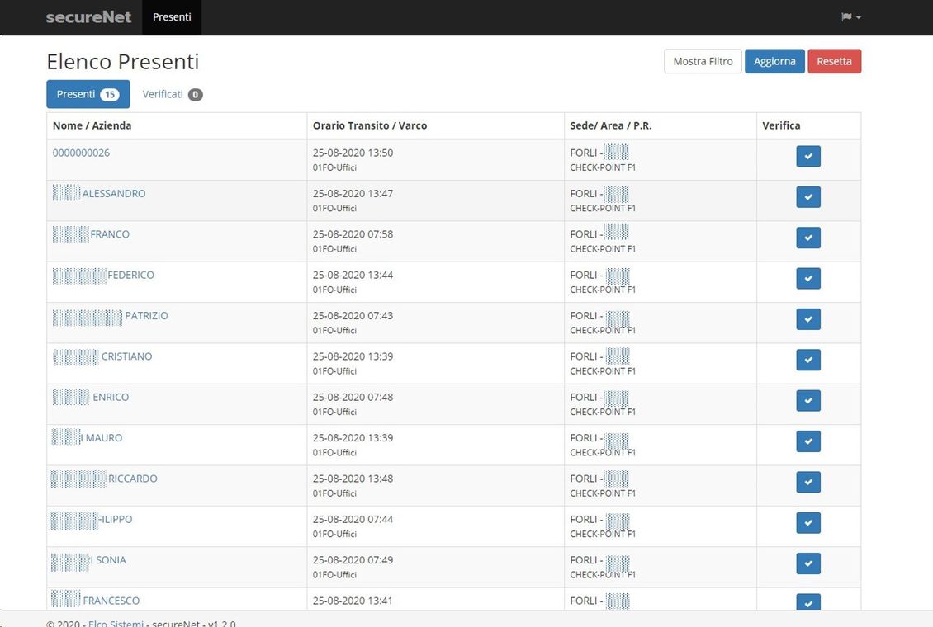933x627 pixels.
Task: Click verify checkmark for FEDERICO row
Action: (x=808, y=278)
